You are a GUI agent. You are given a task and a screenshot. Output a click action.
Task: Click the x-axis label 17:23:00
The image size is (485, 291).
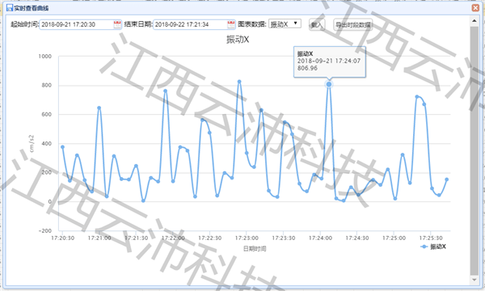(247, 238)
